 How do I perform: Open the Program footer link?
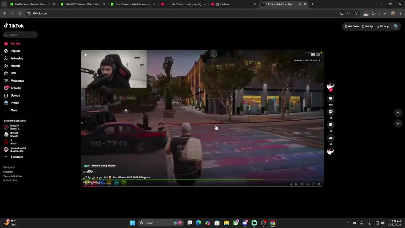click(x=8, y=172)
